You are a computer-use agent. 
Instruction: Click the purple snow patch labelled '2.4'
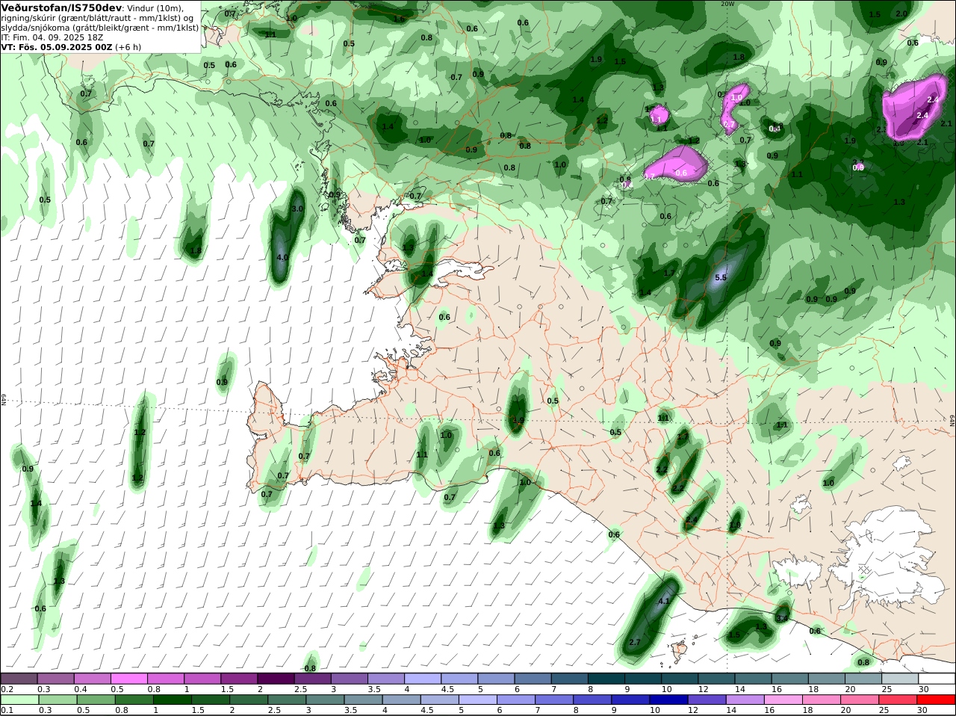pyautogui.click(x=915, y=108)
